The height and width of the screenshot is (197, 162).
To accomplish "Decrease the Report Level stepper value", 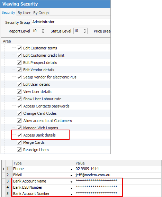I will pyautogui.click(x=43, y=32).
